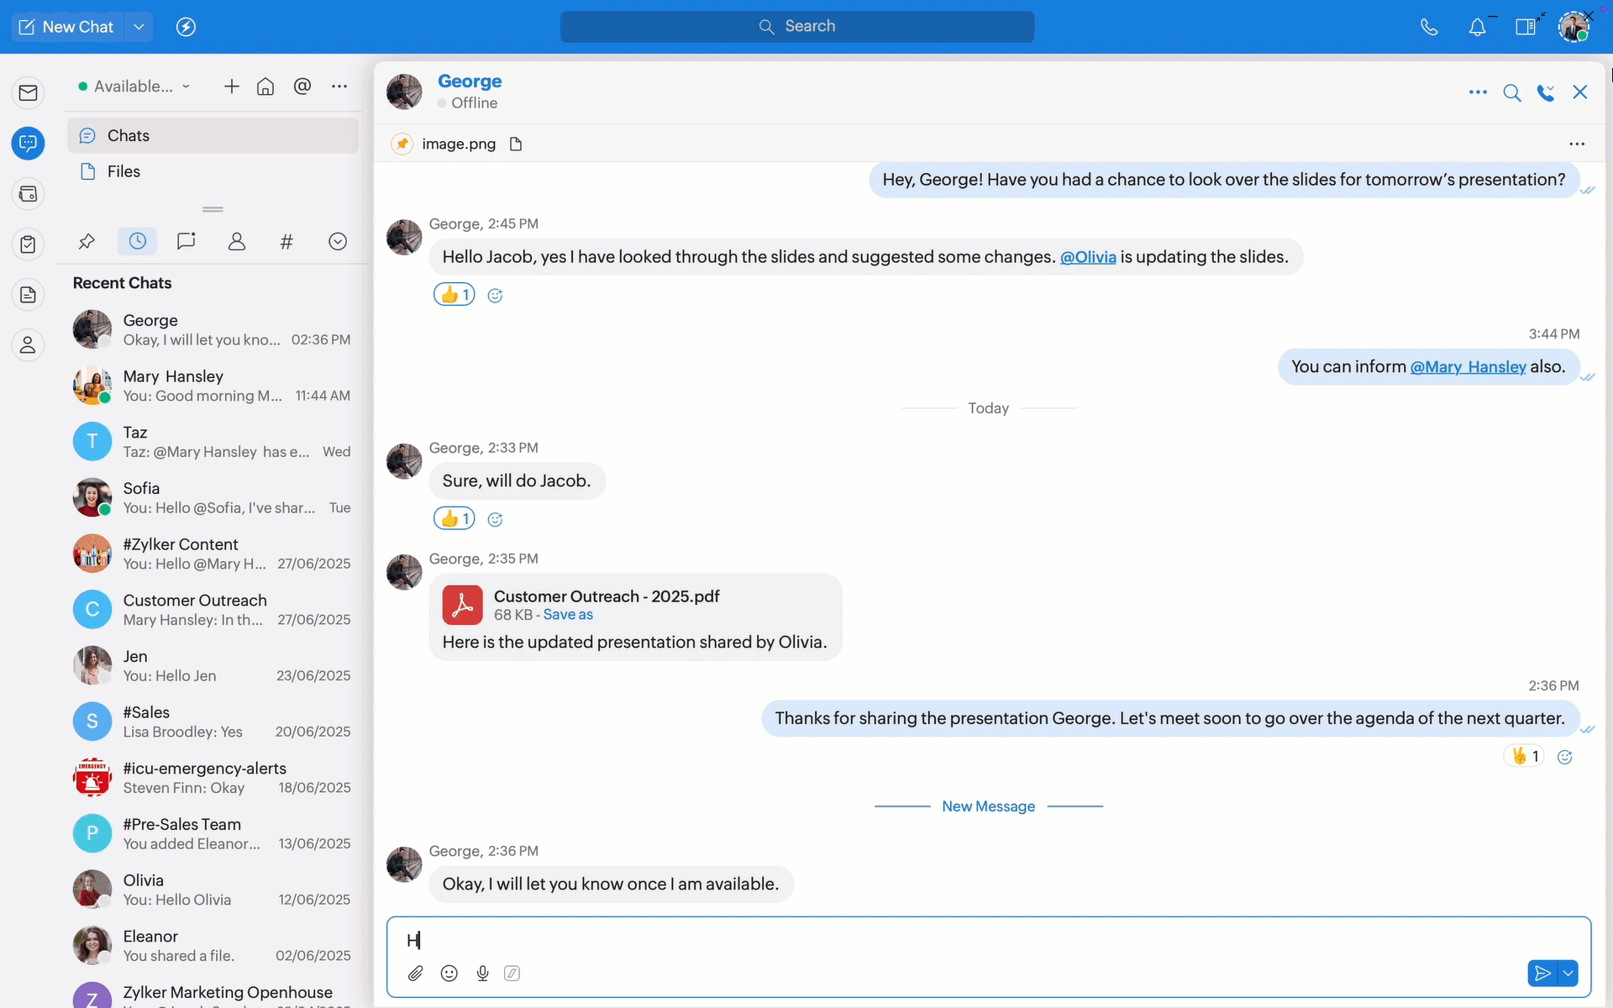Viewport: 1613px width, 1008px height.
Task: Click the top Search field
Action: [797, 27]
